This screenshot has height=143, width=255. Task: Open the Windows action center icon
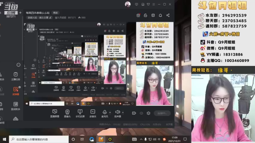[x=185, y=139]
